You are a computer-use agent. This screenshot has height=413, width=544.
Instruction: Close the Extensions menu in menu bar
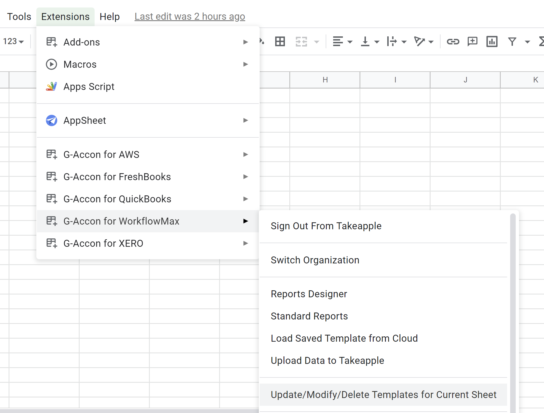65,17
